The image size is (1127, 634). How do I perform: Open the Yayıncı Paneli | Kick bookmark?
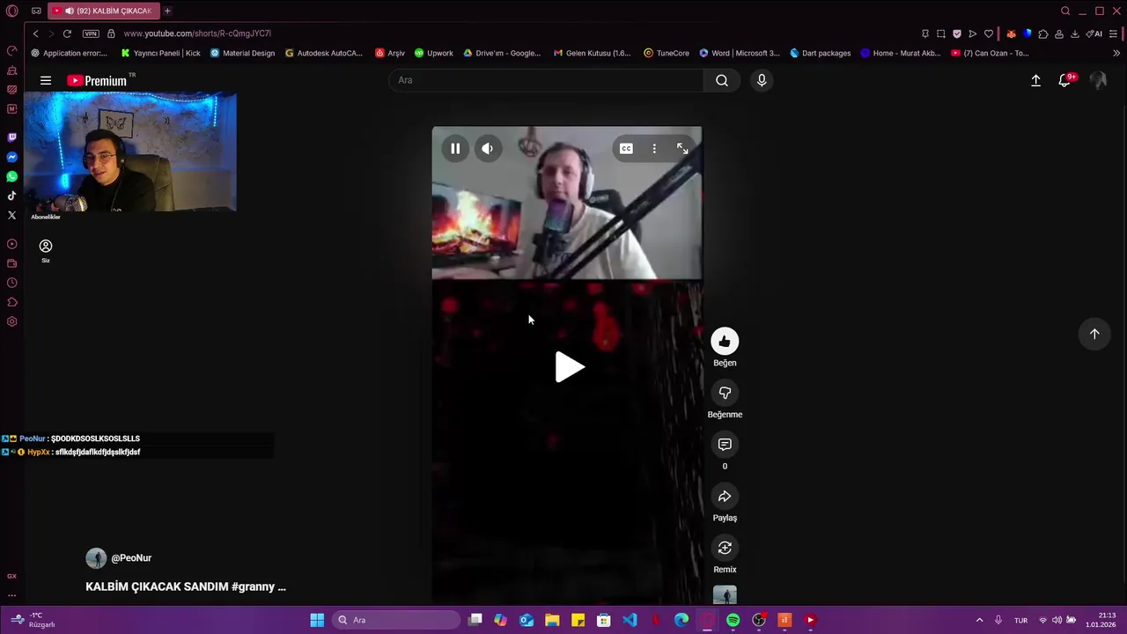coord(161,53)
